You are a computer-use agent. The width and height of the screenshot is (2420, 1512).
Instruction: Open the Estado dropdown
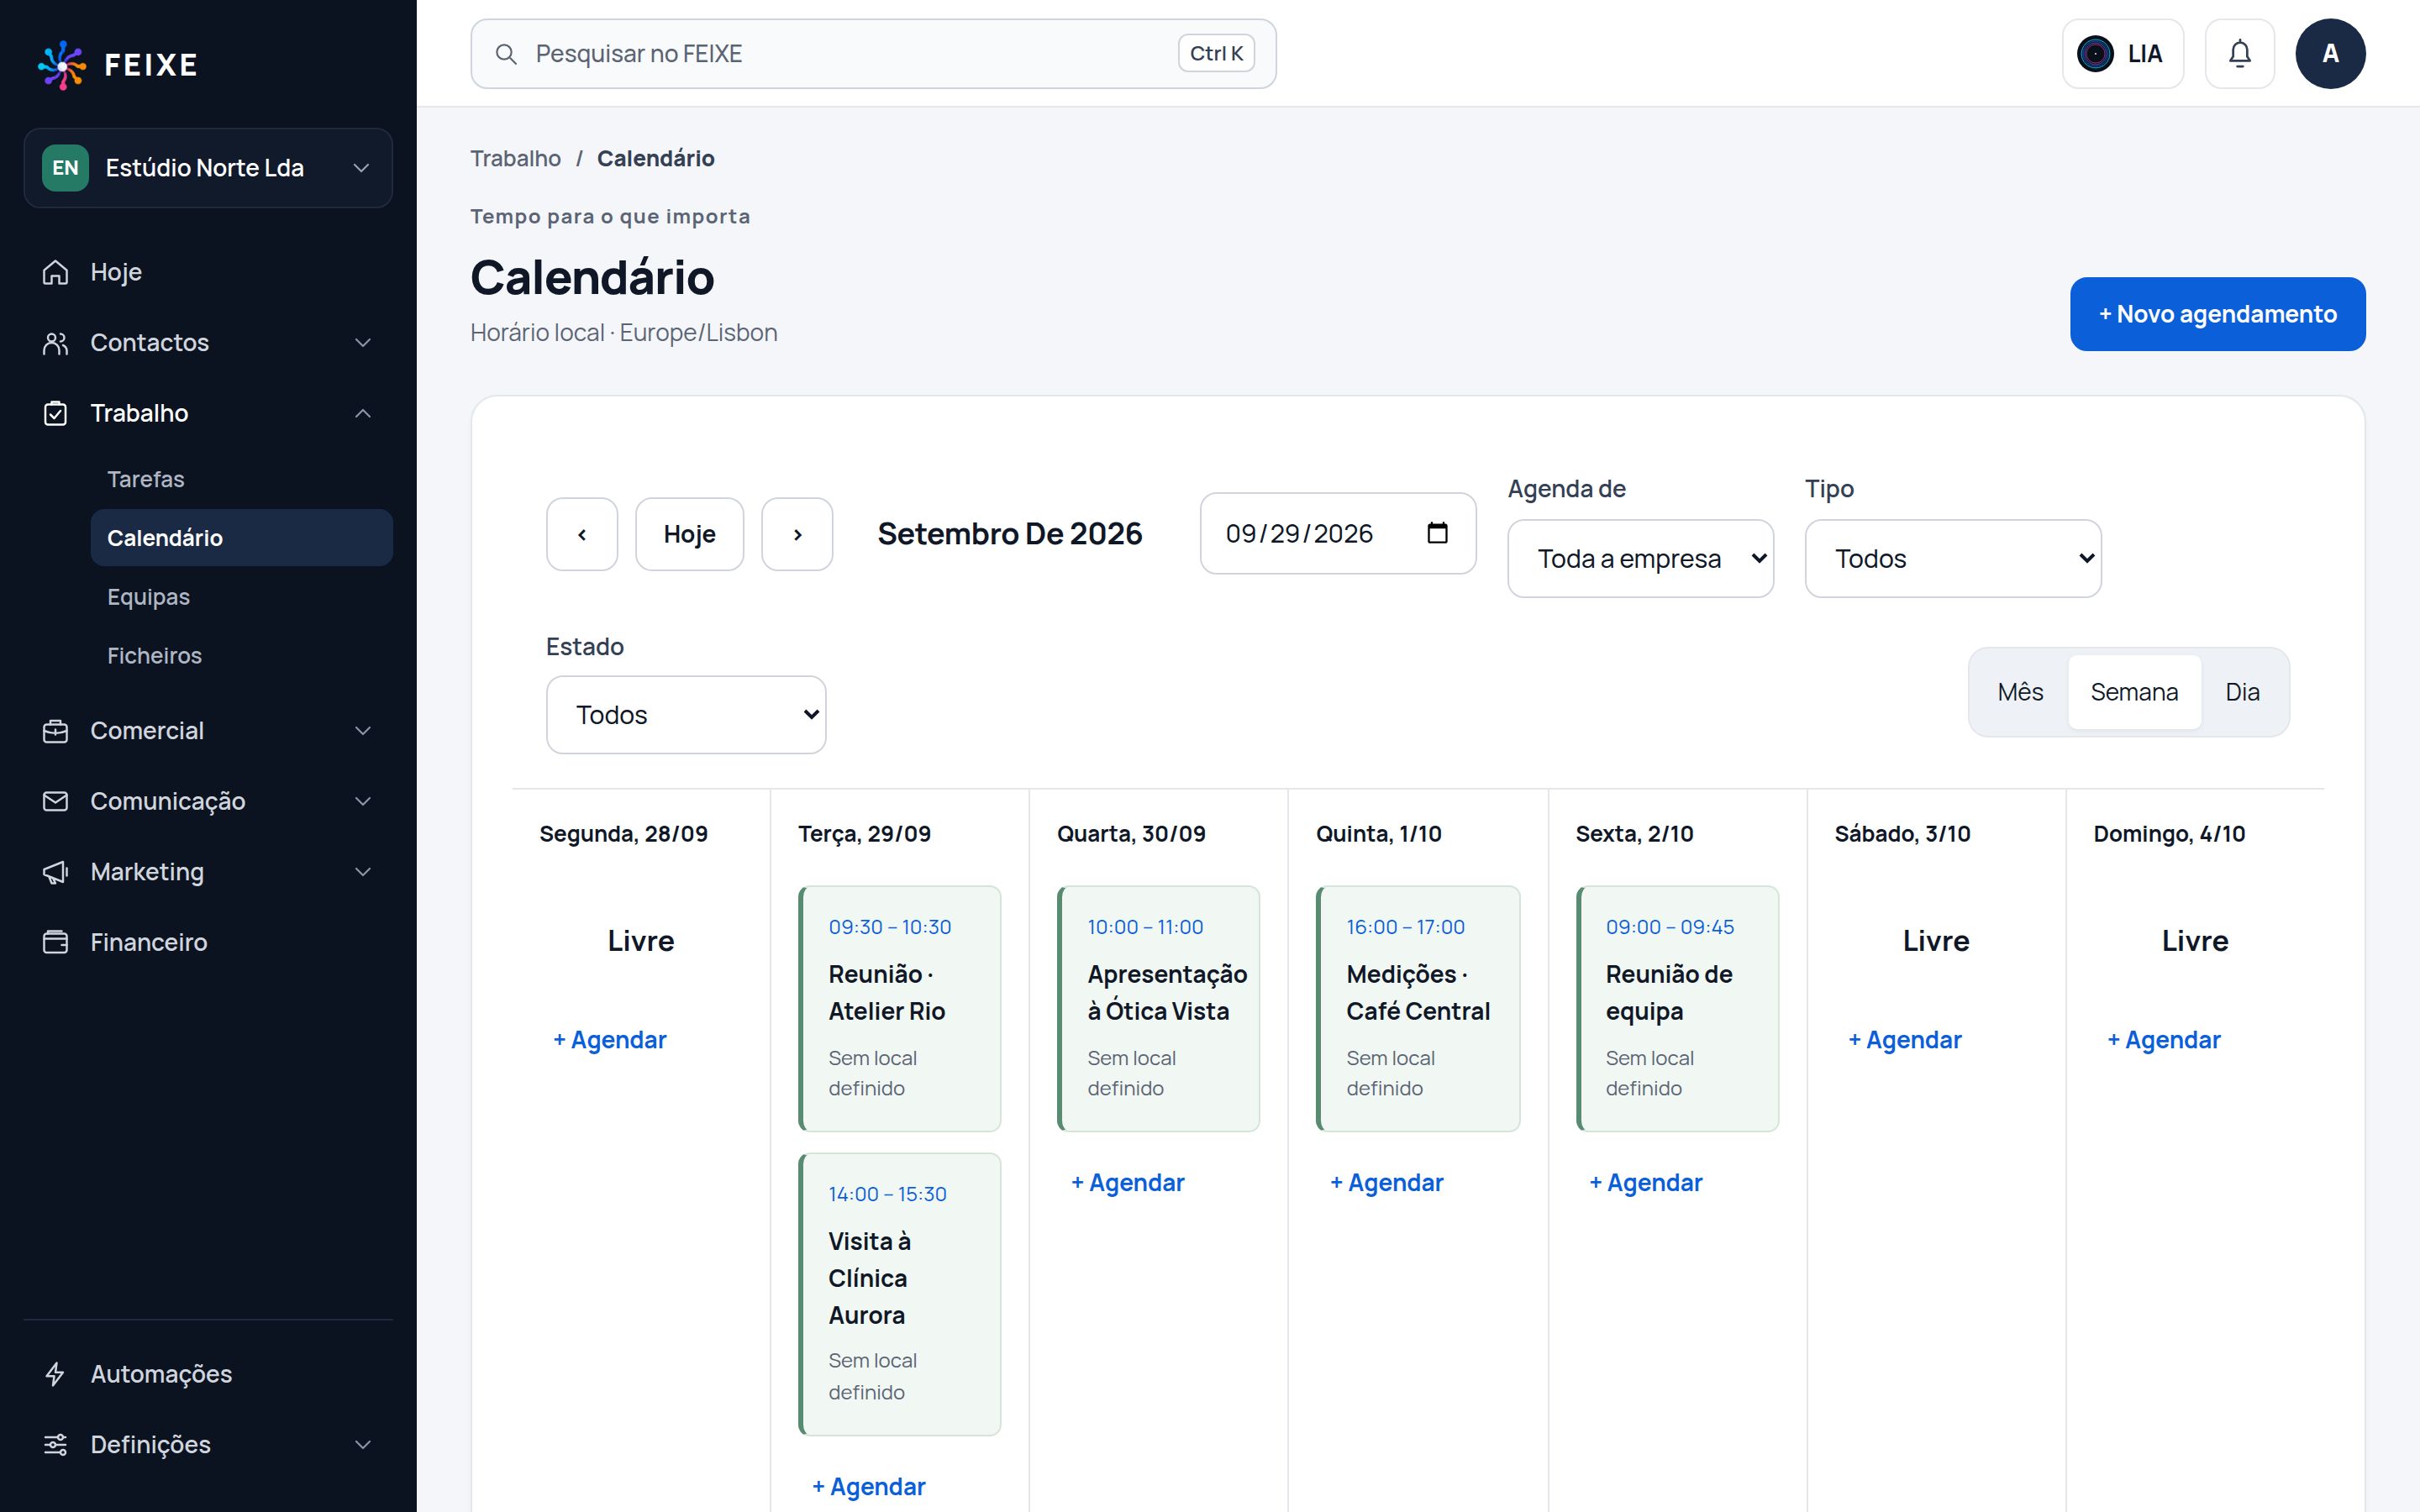point(686,715)
